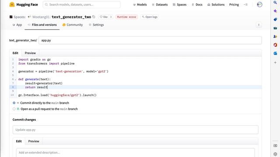Image resolution: width=280 pixels, height=157 pixels.
Task: Open Solutions in top navigation
Action: pos(216,5)
